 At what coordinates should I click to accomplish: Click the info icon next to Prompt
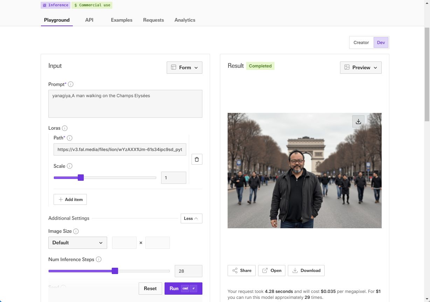[71, 84]
